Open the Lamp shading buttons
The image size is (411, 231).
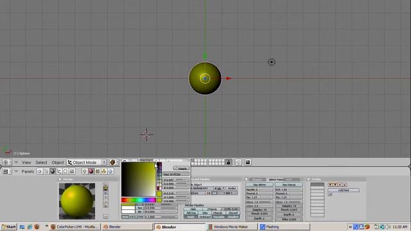[84, 171]
